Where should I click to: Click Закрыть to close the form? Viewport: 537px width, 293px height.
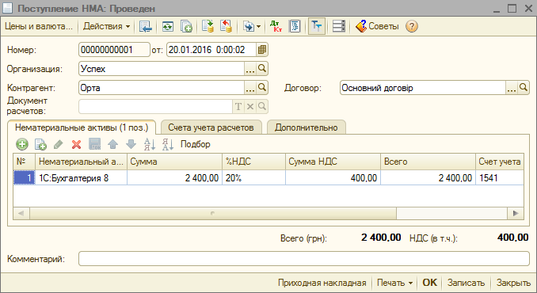513,283
